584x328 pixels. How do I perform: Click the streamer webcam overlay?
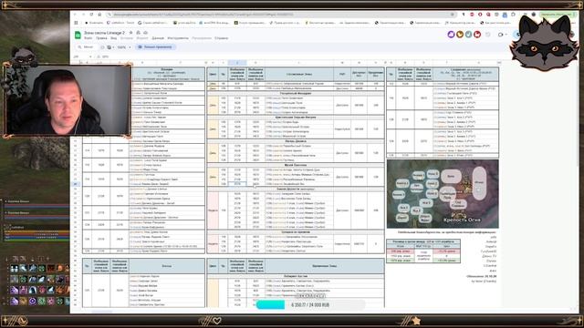[68, 101]
